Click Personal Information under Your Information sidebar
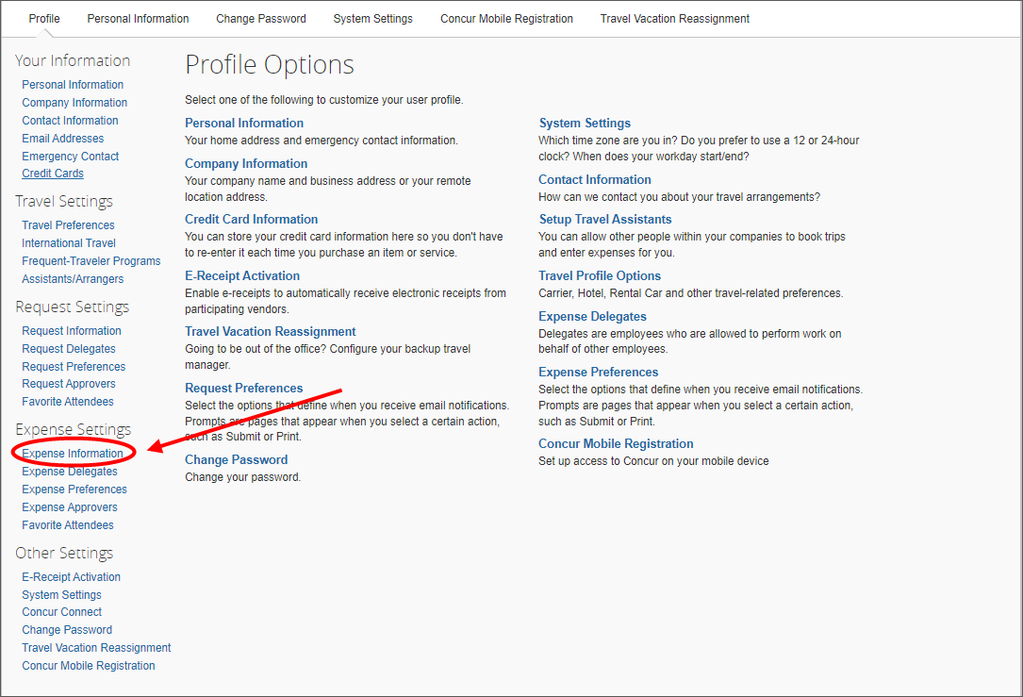Image resolution: width=1023 pixels, height=697 pixels. pos(73,85)
